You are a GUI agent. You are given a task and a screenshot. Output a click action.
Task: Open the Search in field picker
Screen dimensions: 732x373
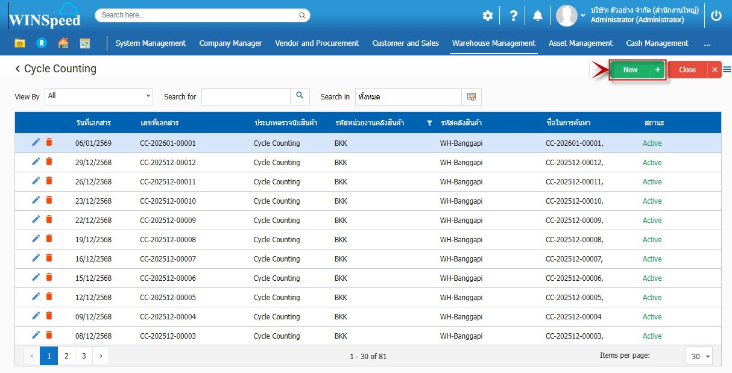[471, 97]
